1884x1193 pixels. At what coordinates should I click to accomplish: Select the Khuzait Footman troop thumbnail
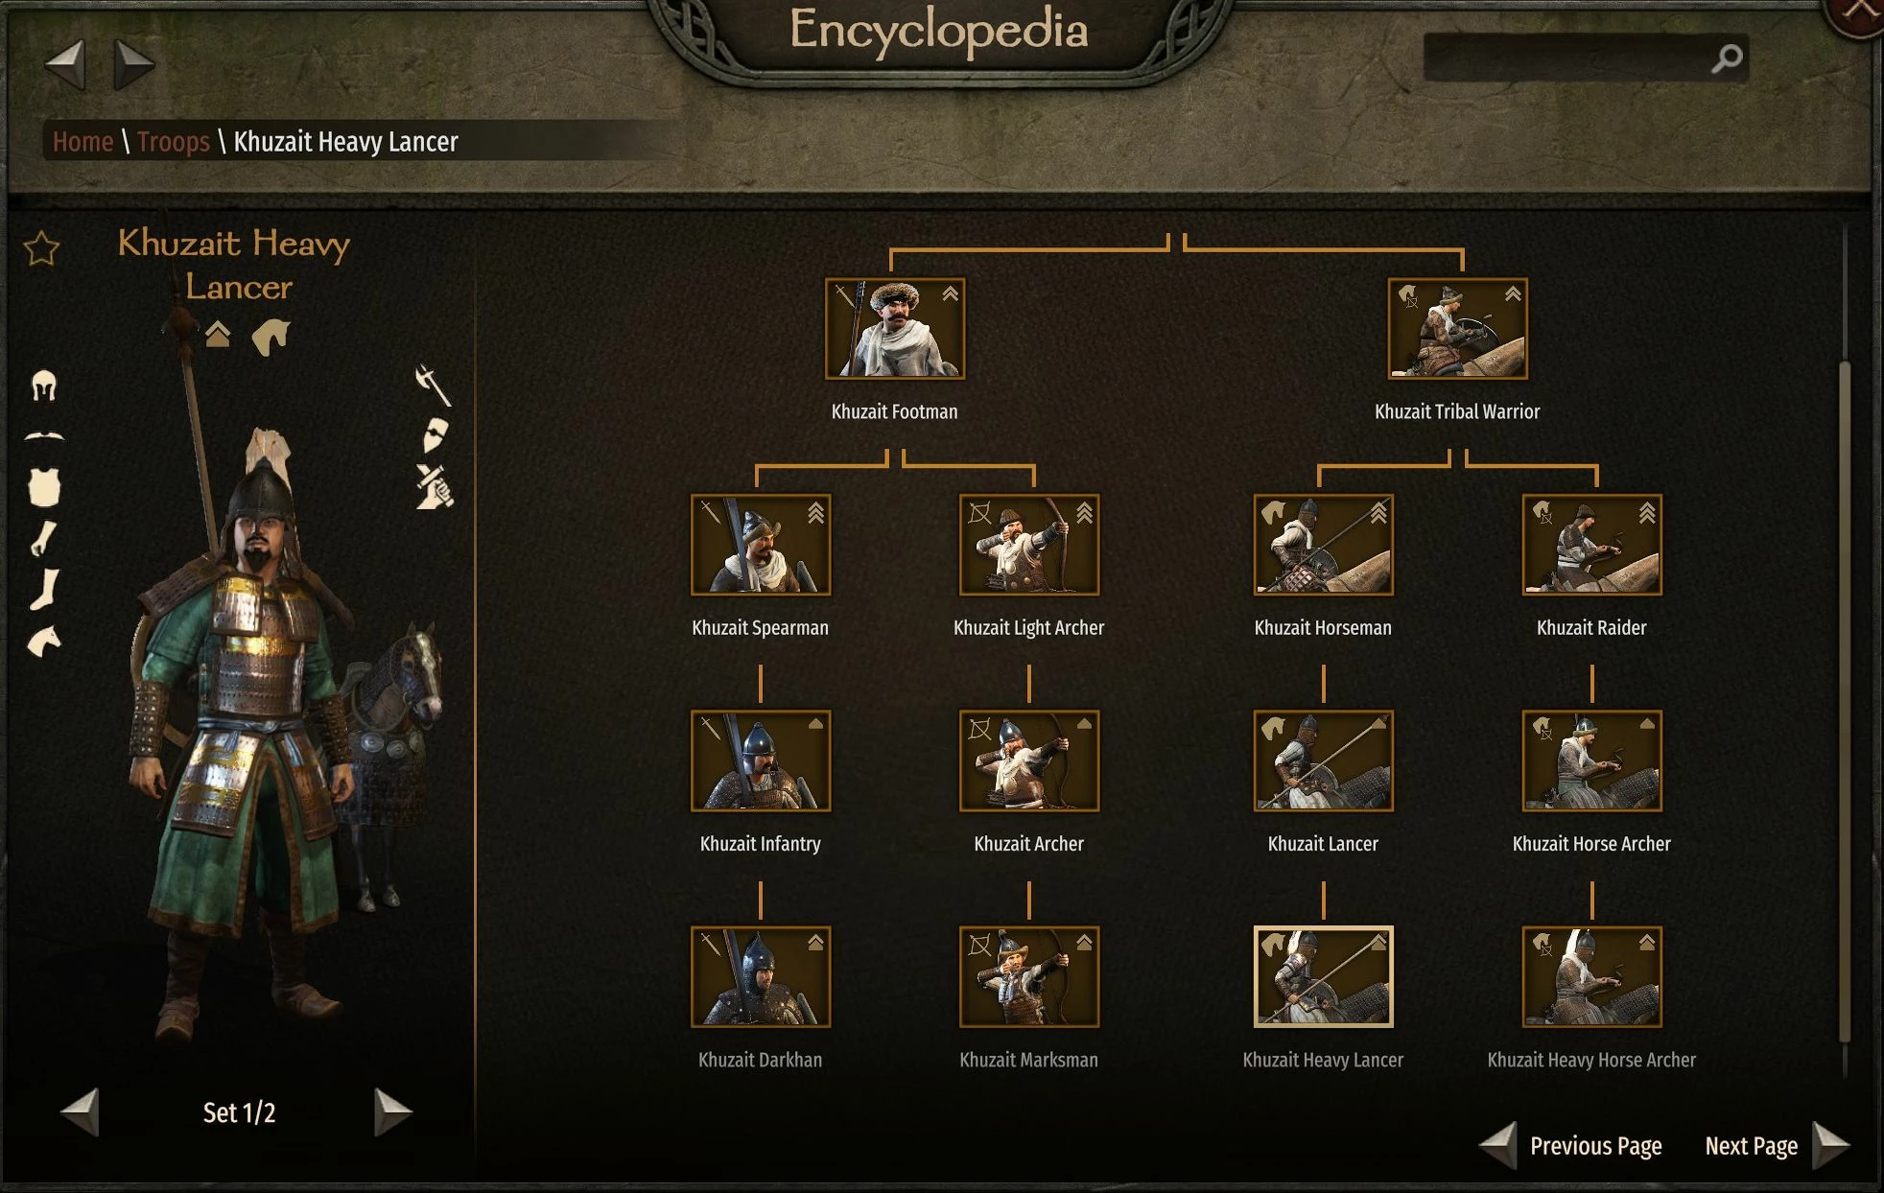click(x=895, y=329)
